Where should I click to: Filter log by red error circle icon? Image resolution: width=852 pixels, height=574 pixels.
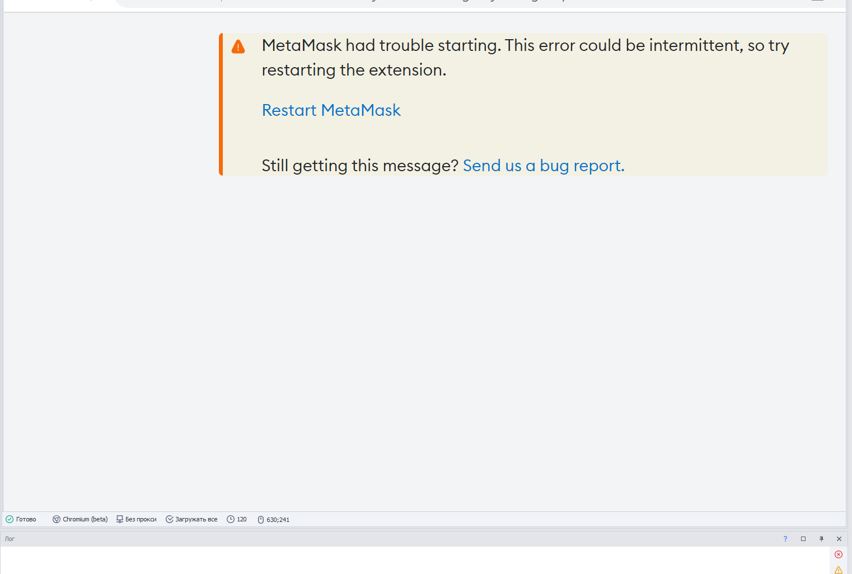click(839, 554)
